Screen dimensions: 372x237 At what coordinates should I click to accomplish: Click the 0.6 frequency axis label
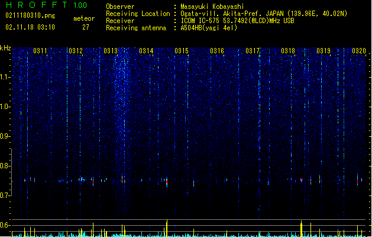(5, 225)
